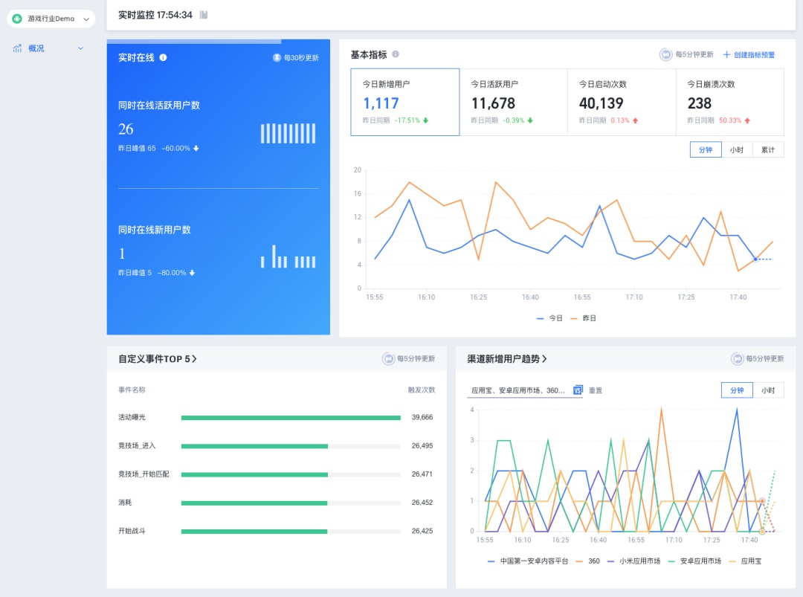The width and height of the screenshot is (803, 597).
Task: Switch 基本指标 chart to 分钟
Action: [706, 149]
